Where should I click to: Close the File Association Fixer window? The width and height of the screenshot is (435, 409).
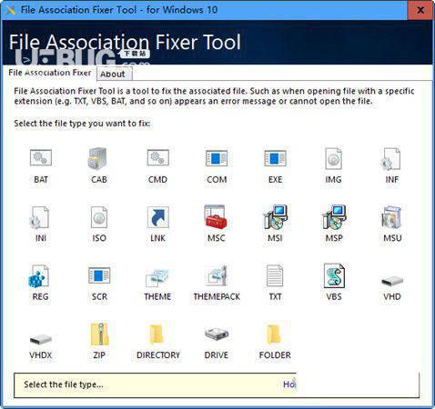pos(420,10)
